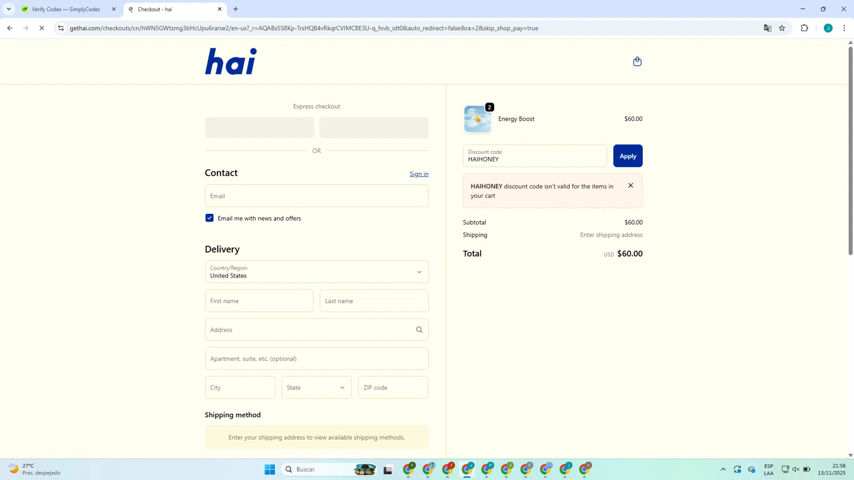
Task: Open the shopping bag cart icon
Action: coord(637,61)
